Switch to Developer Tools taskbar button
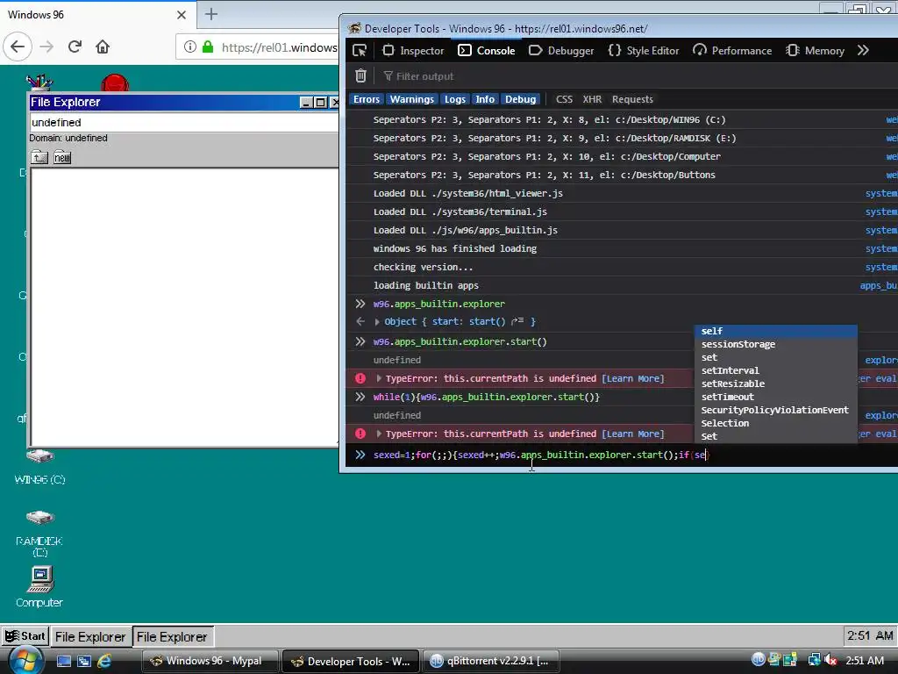The image size is (898, 674). (x=351, y=661)
